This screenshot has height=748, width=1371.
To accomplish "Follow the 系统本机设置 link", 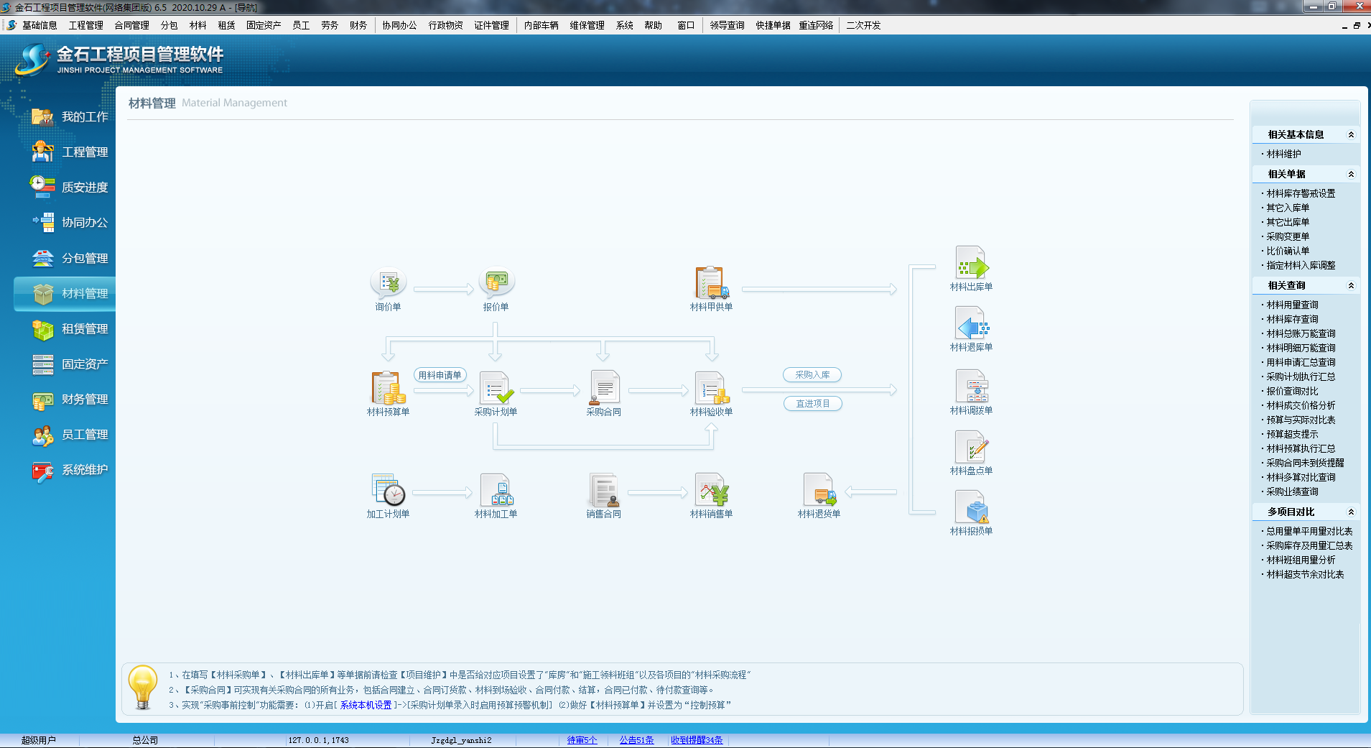I will point(366,706).
